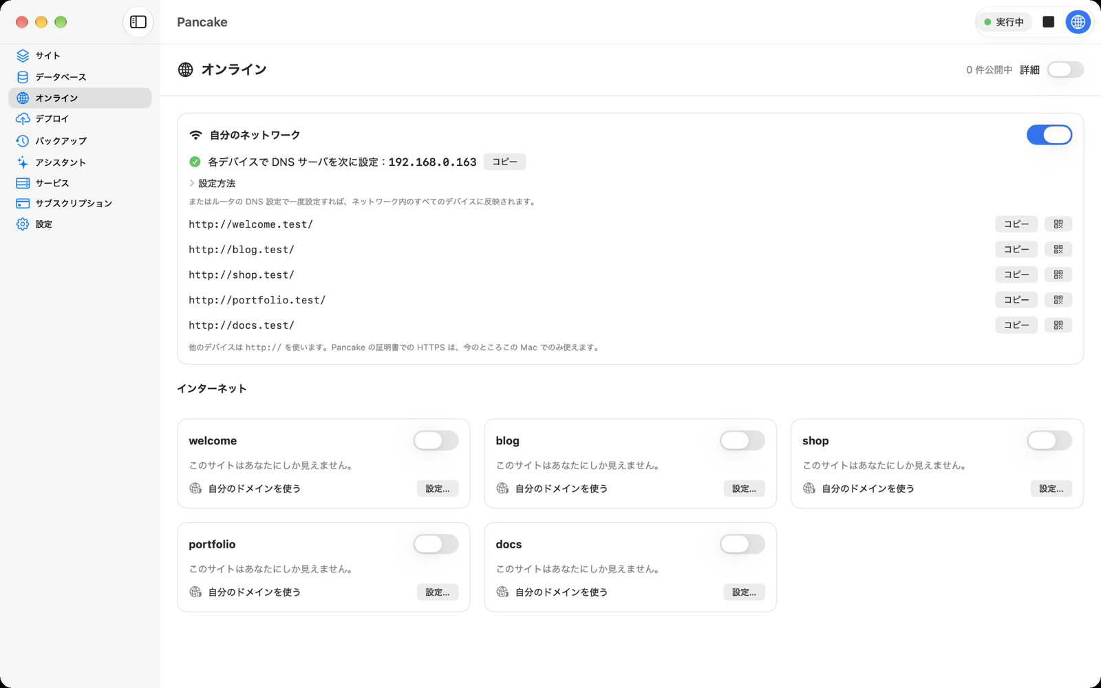Show QR code for http://welcome.test/
The image size is (1101, 688).
tap(1058, 224)
